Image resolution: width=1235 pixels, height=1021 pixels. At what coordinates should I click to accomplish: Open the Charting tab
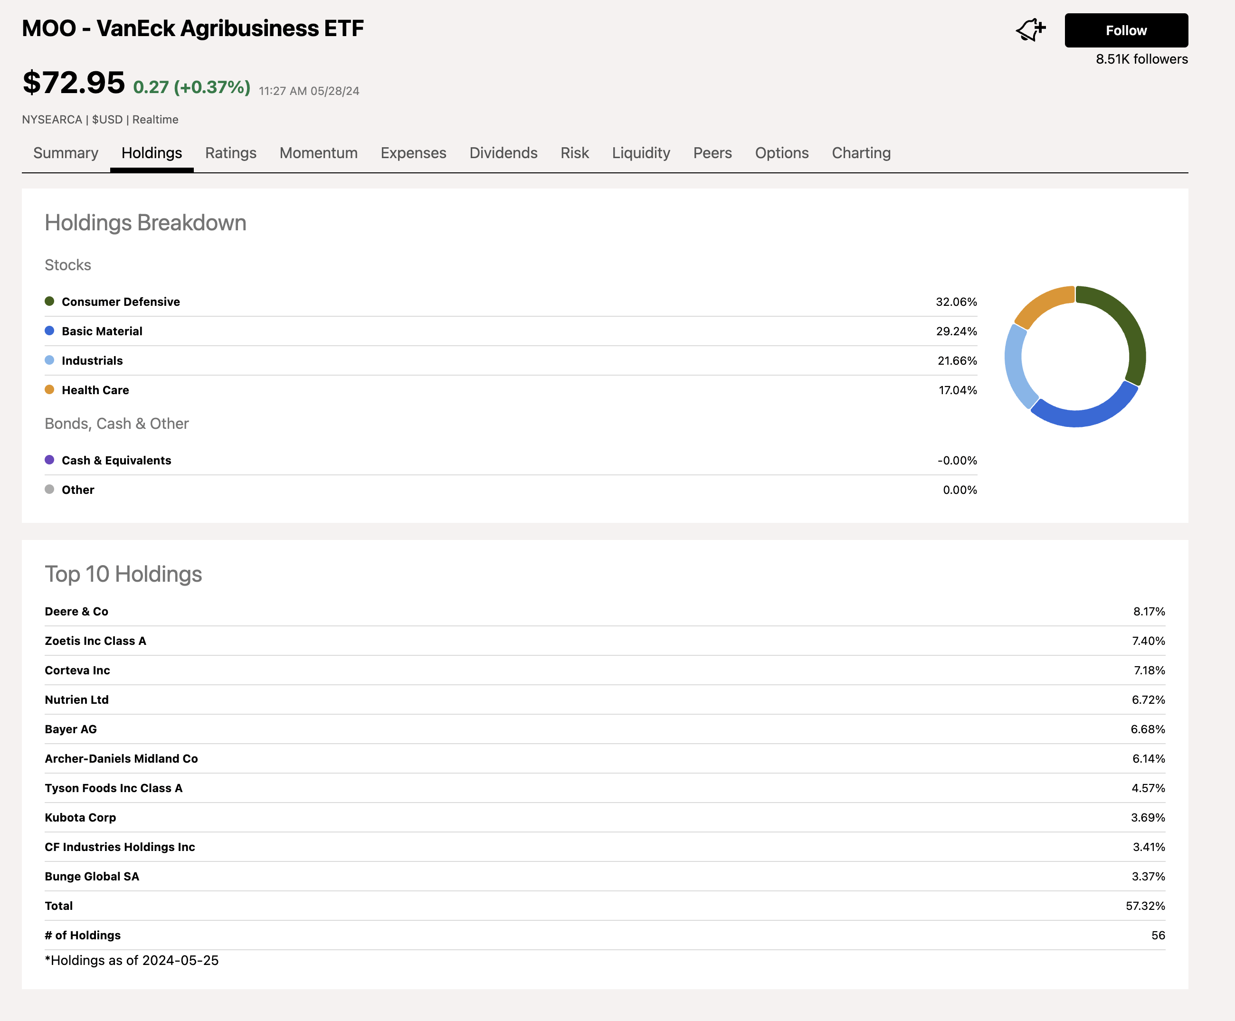pos(860,153)
